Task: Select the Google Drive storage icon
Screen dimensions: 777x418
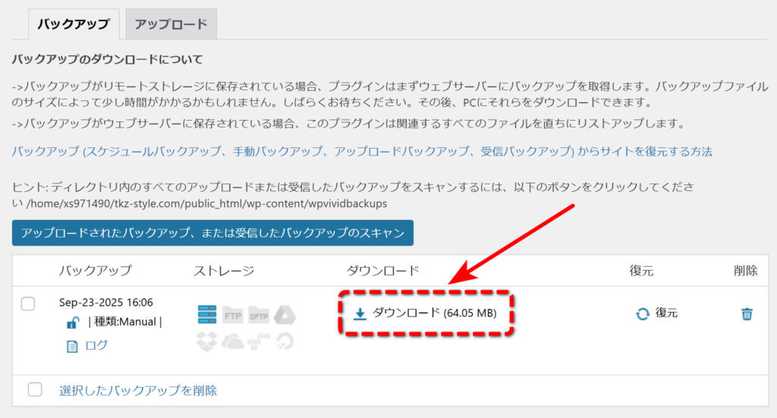Action: coord(285,315)
